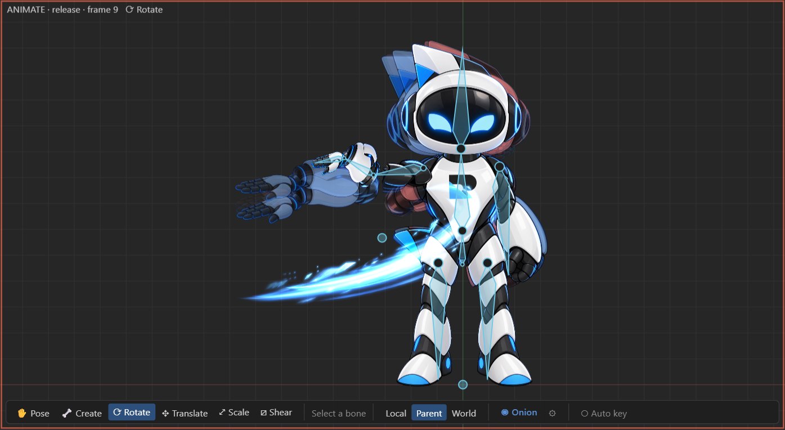Set the transform axis to Local
The height and width of the screenshot is (430, 785).
[x=396, y=413]
